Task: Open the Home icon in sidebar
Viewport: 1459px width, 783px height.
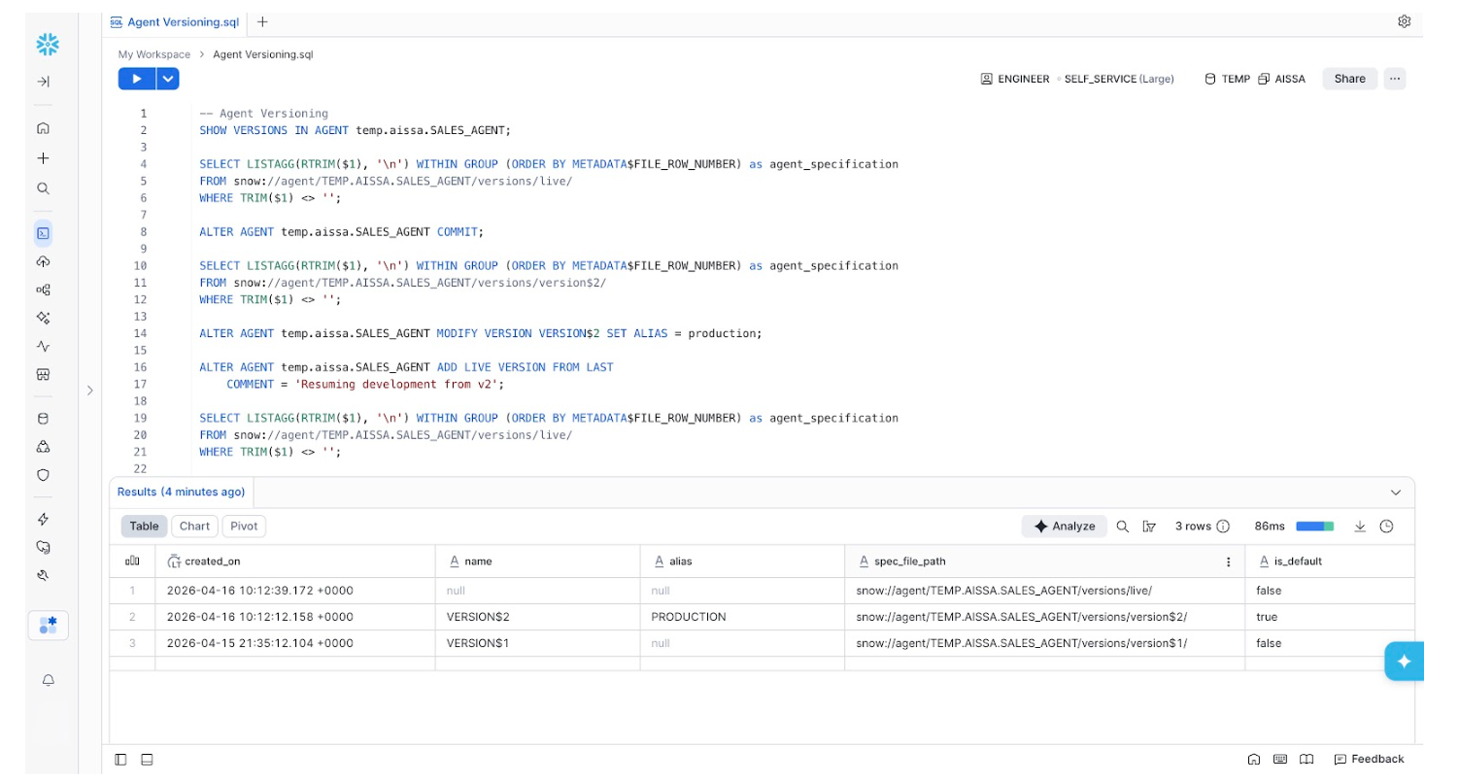Action: (x=43, y=128)
